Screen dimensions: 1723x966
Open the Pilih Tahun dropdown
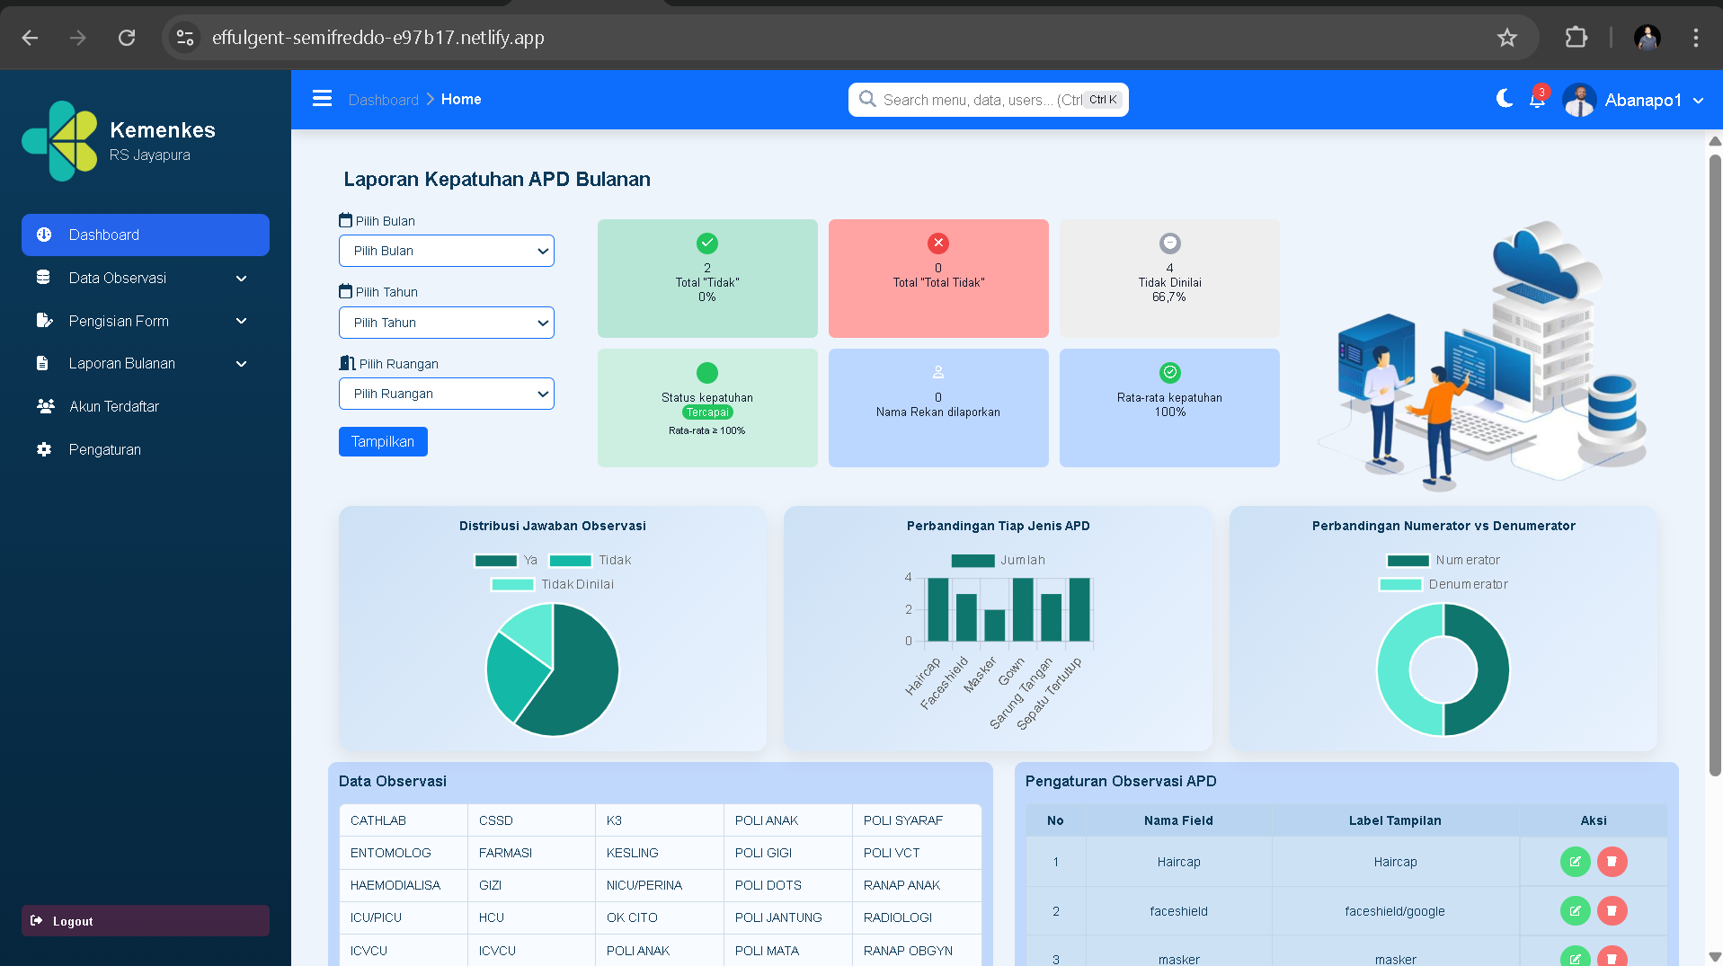click(446, 323)
